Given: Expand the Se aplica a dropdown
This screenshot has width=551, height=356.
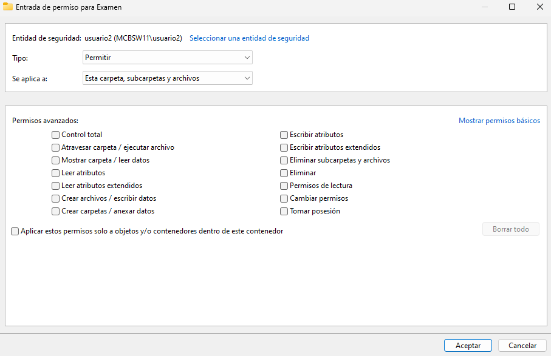Looking at the screenshot, I should tap(167, 78).
